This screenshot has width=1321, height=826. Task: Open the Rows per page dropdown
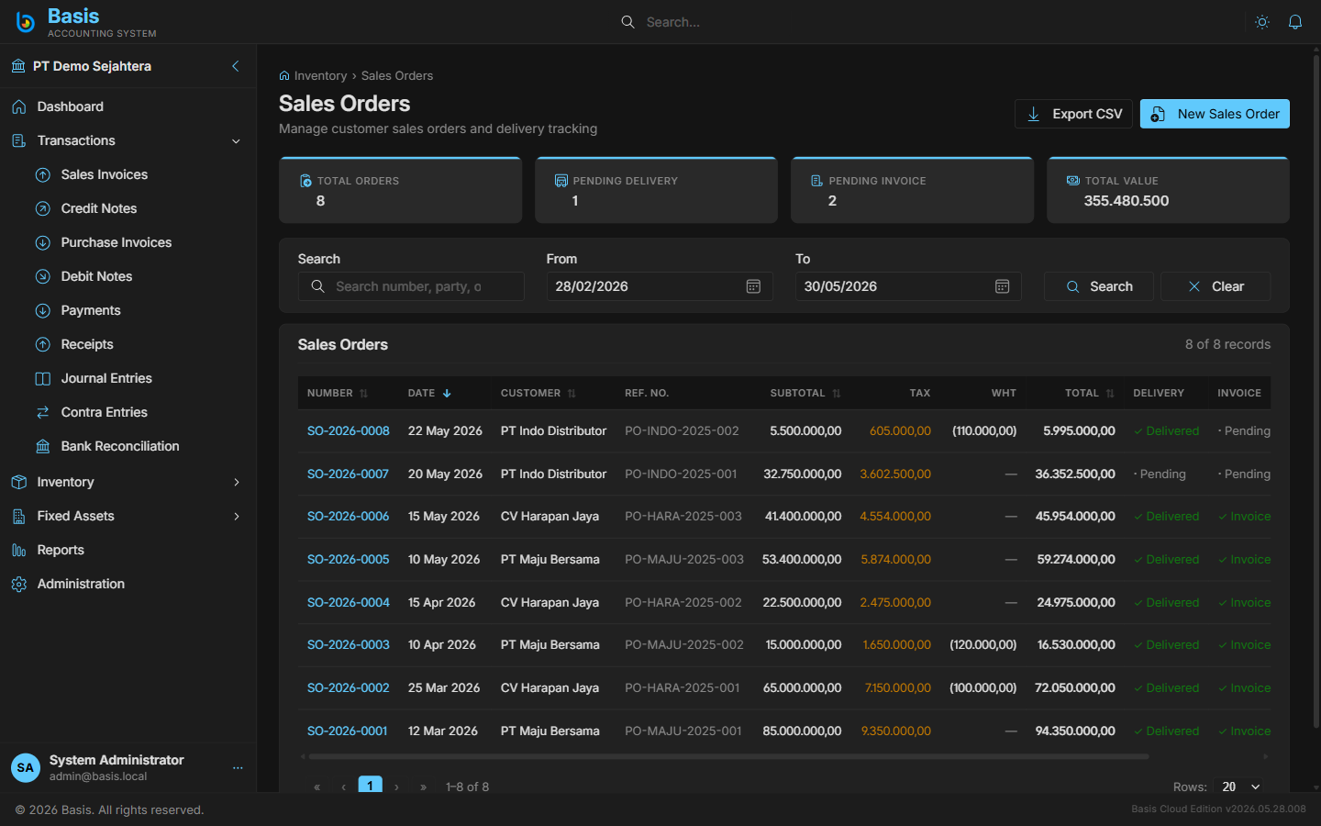[x=1241, y=787]
